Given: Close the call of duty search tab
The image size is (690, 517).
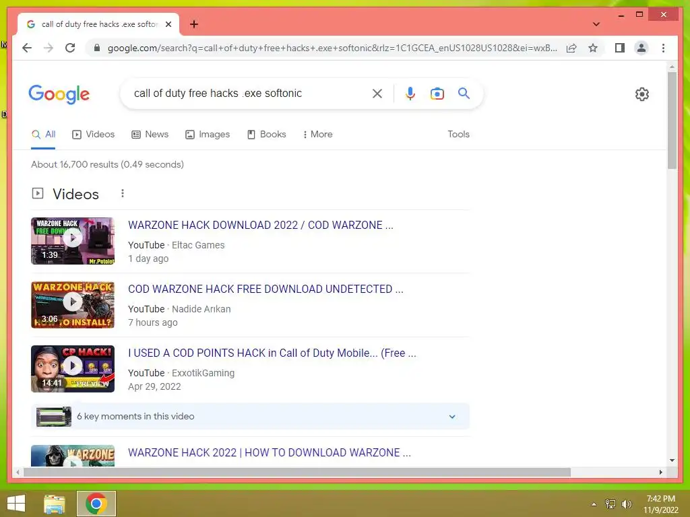Looking at the screenshot, I should pos(168,24).
